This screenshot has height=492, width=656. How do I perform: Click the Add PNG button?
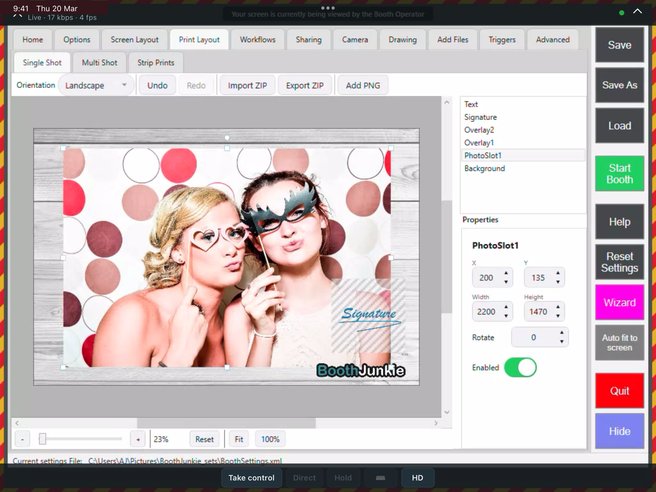click(363, 86)
